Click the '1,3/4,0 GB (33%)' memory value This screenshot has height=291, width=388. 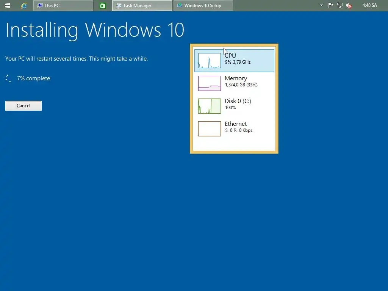point(241,85)
